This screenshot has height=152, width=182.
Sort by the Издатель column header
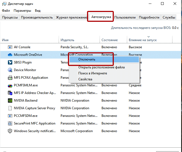(x=79, y=40)
